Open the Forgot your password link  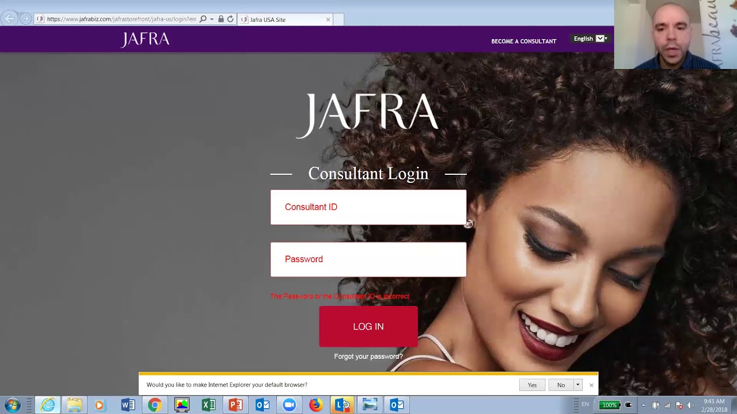pos(368,356)
